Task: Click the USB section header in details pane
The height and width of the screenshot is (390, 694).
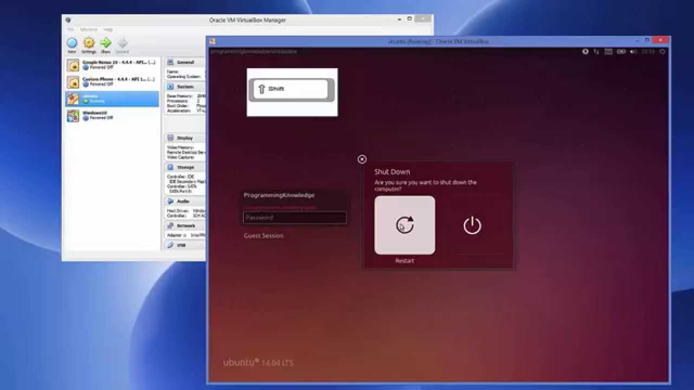Action: click(x=185, y=245)
